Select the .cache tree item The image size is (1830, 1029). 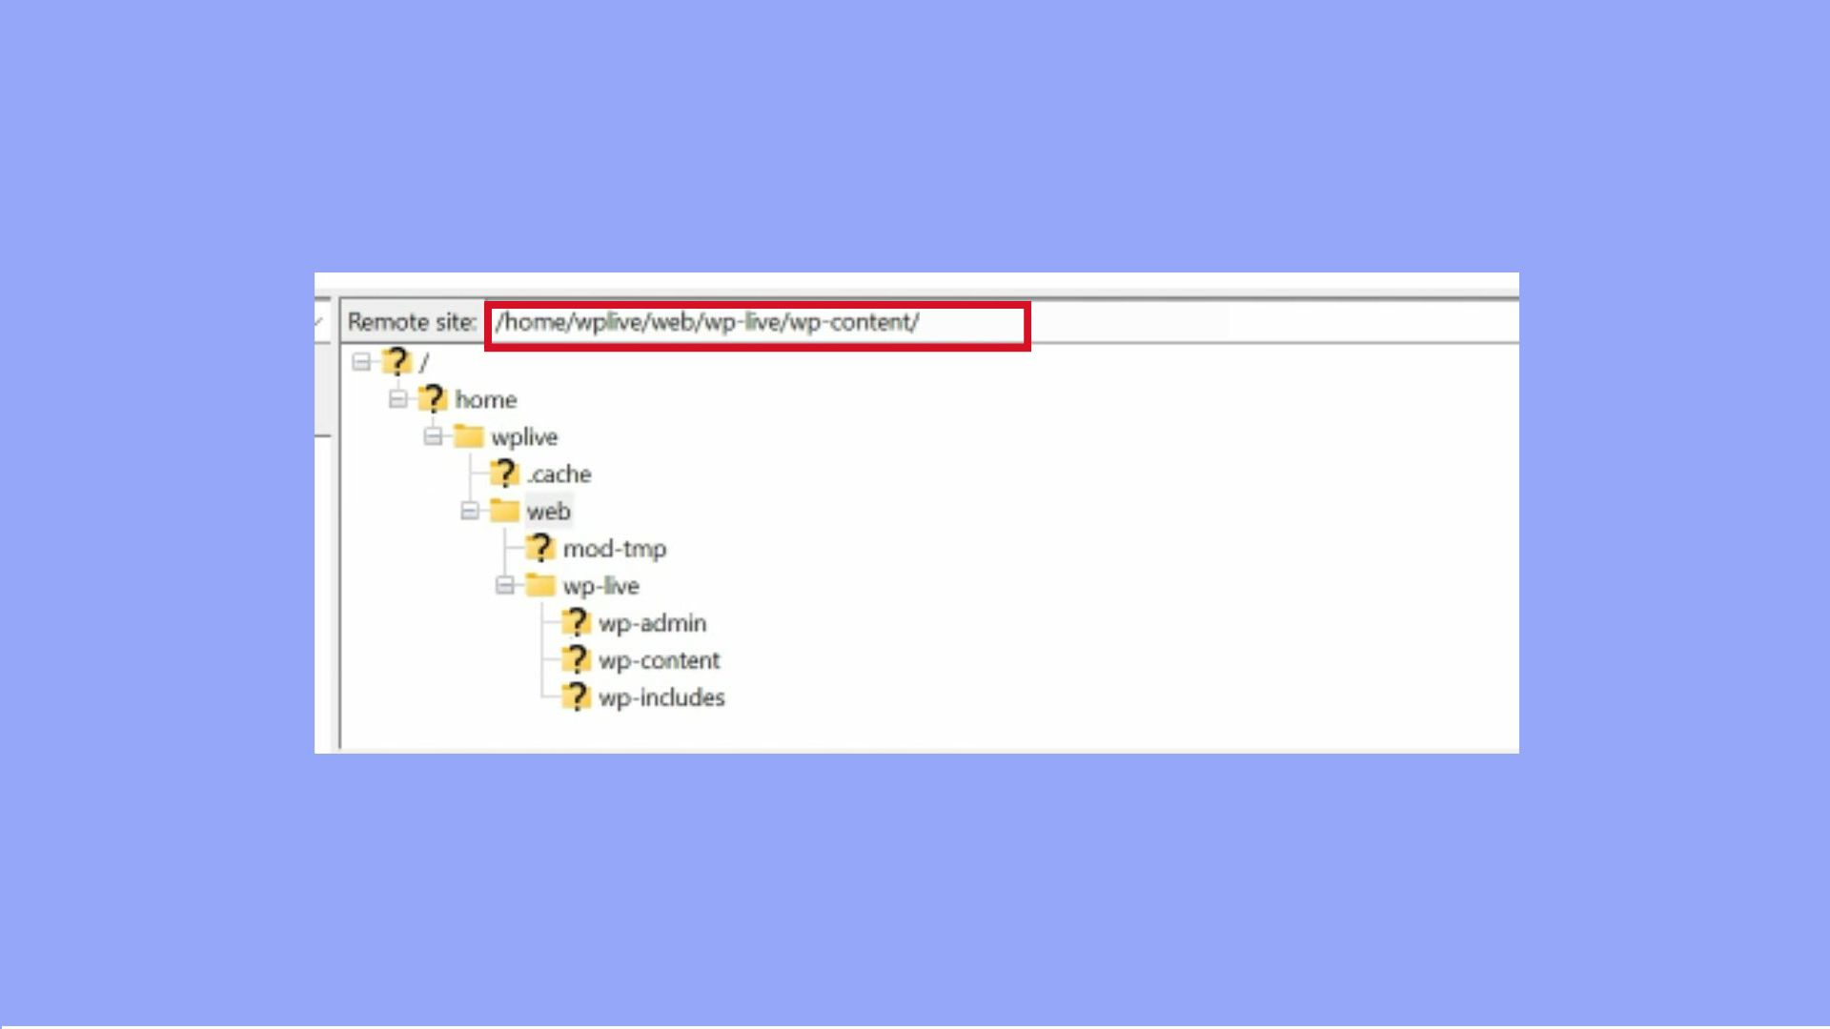click(x=559, y=474)
